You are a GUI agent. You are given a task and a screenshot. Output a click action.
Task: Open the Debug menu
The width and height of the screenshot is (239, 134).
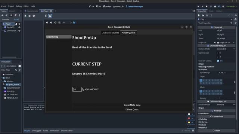19,6
